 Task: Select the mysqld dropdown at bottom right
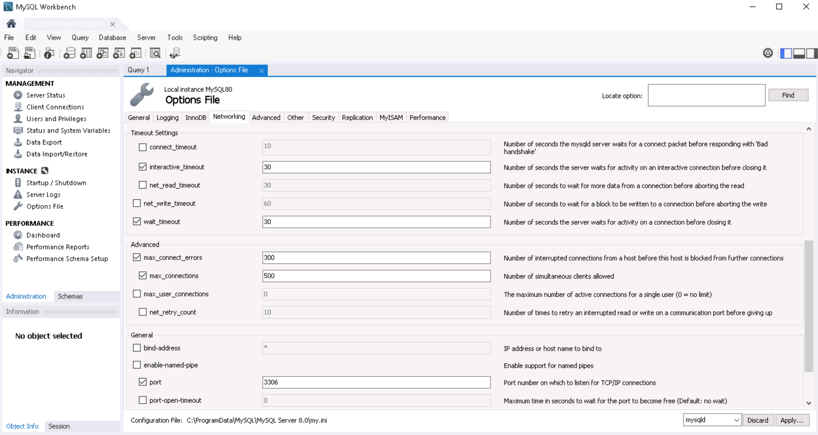pyautogui.click(x=711, y=420)
